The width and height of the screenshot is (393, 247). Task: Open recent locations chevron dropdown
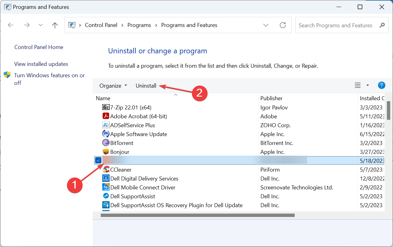pyautogui.click(x=41, y=25)
